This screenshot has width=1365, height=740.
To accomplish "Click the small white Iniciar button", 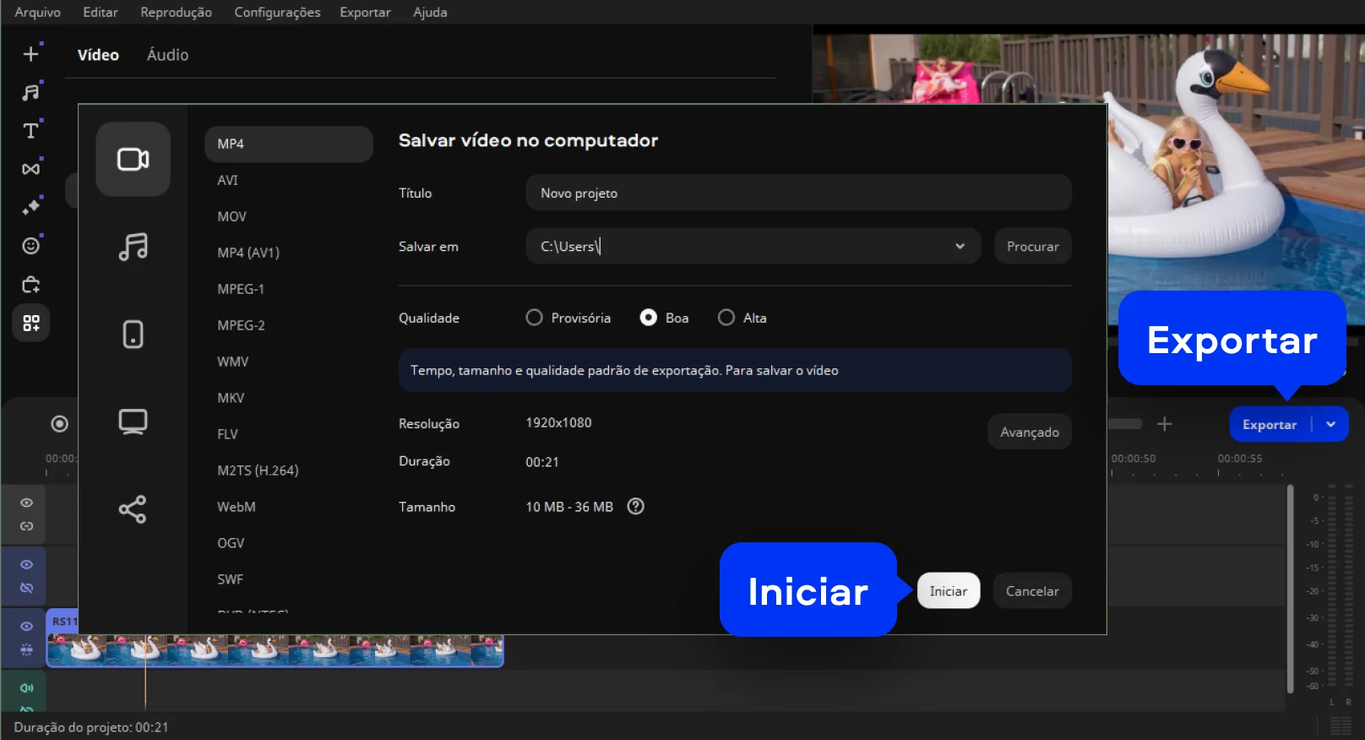I will 949,591.
